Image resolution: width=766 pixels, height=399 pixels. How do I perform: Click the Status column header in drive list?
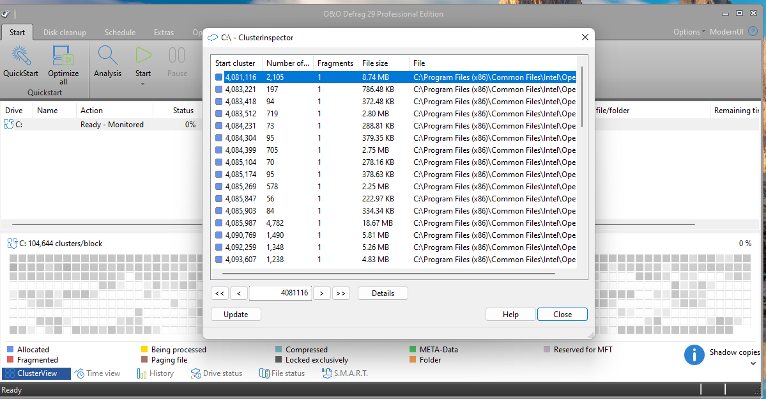tap(176, 111)
